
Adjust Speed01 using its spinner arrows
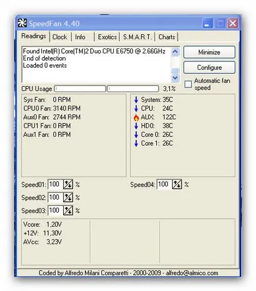pos(68,184)
